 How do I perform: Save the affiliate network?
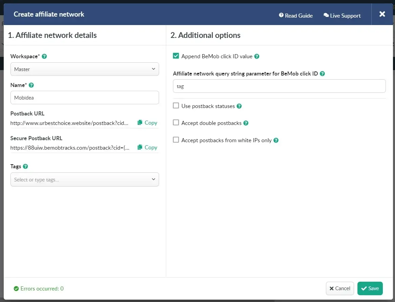pos(370,288)
